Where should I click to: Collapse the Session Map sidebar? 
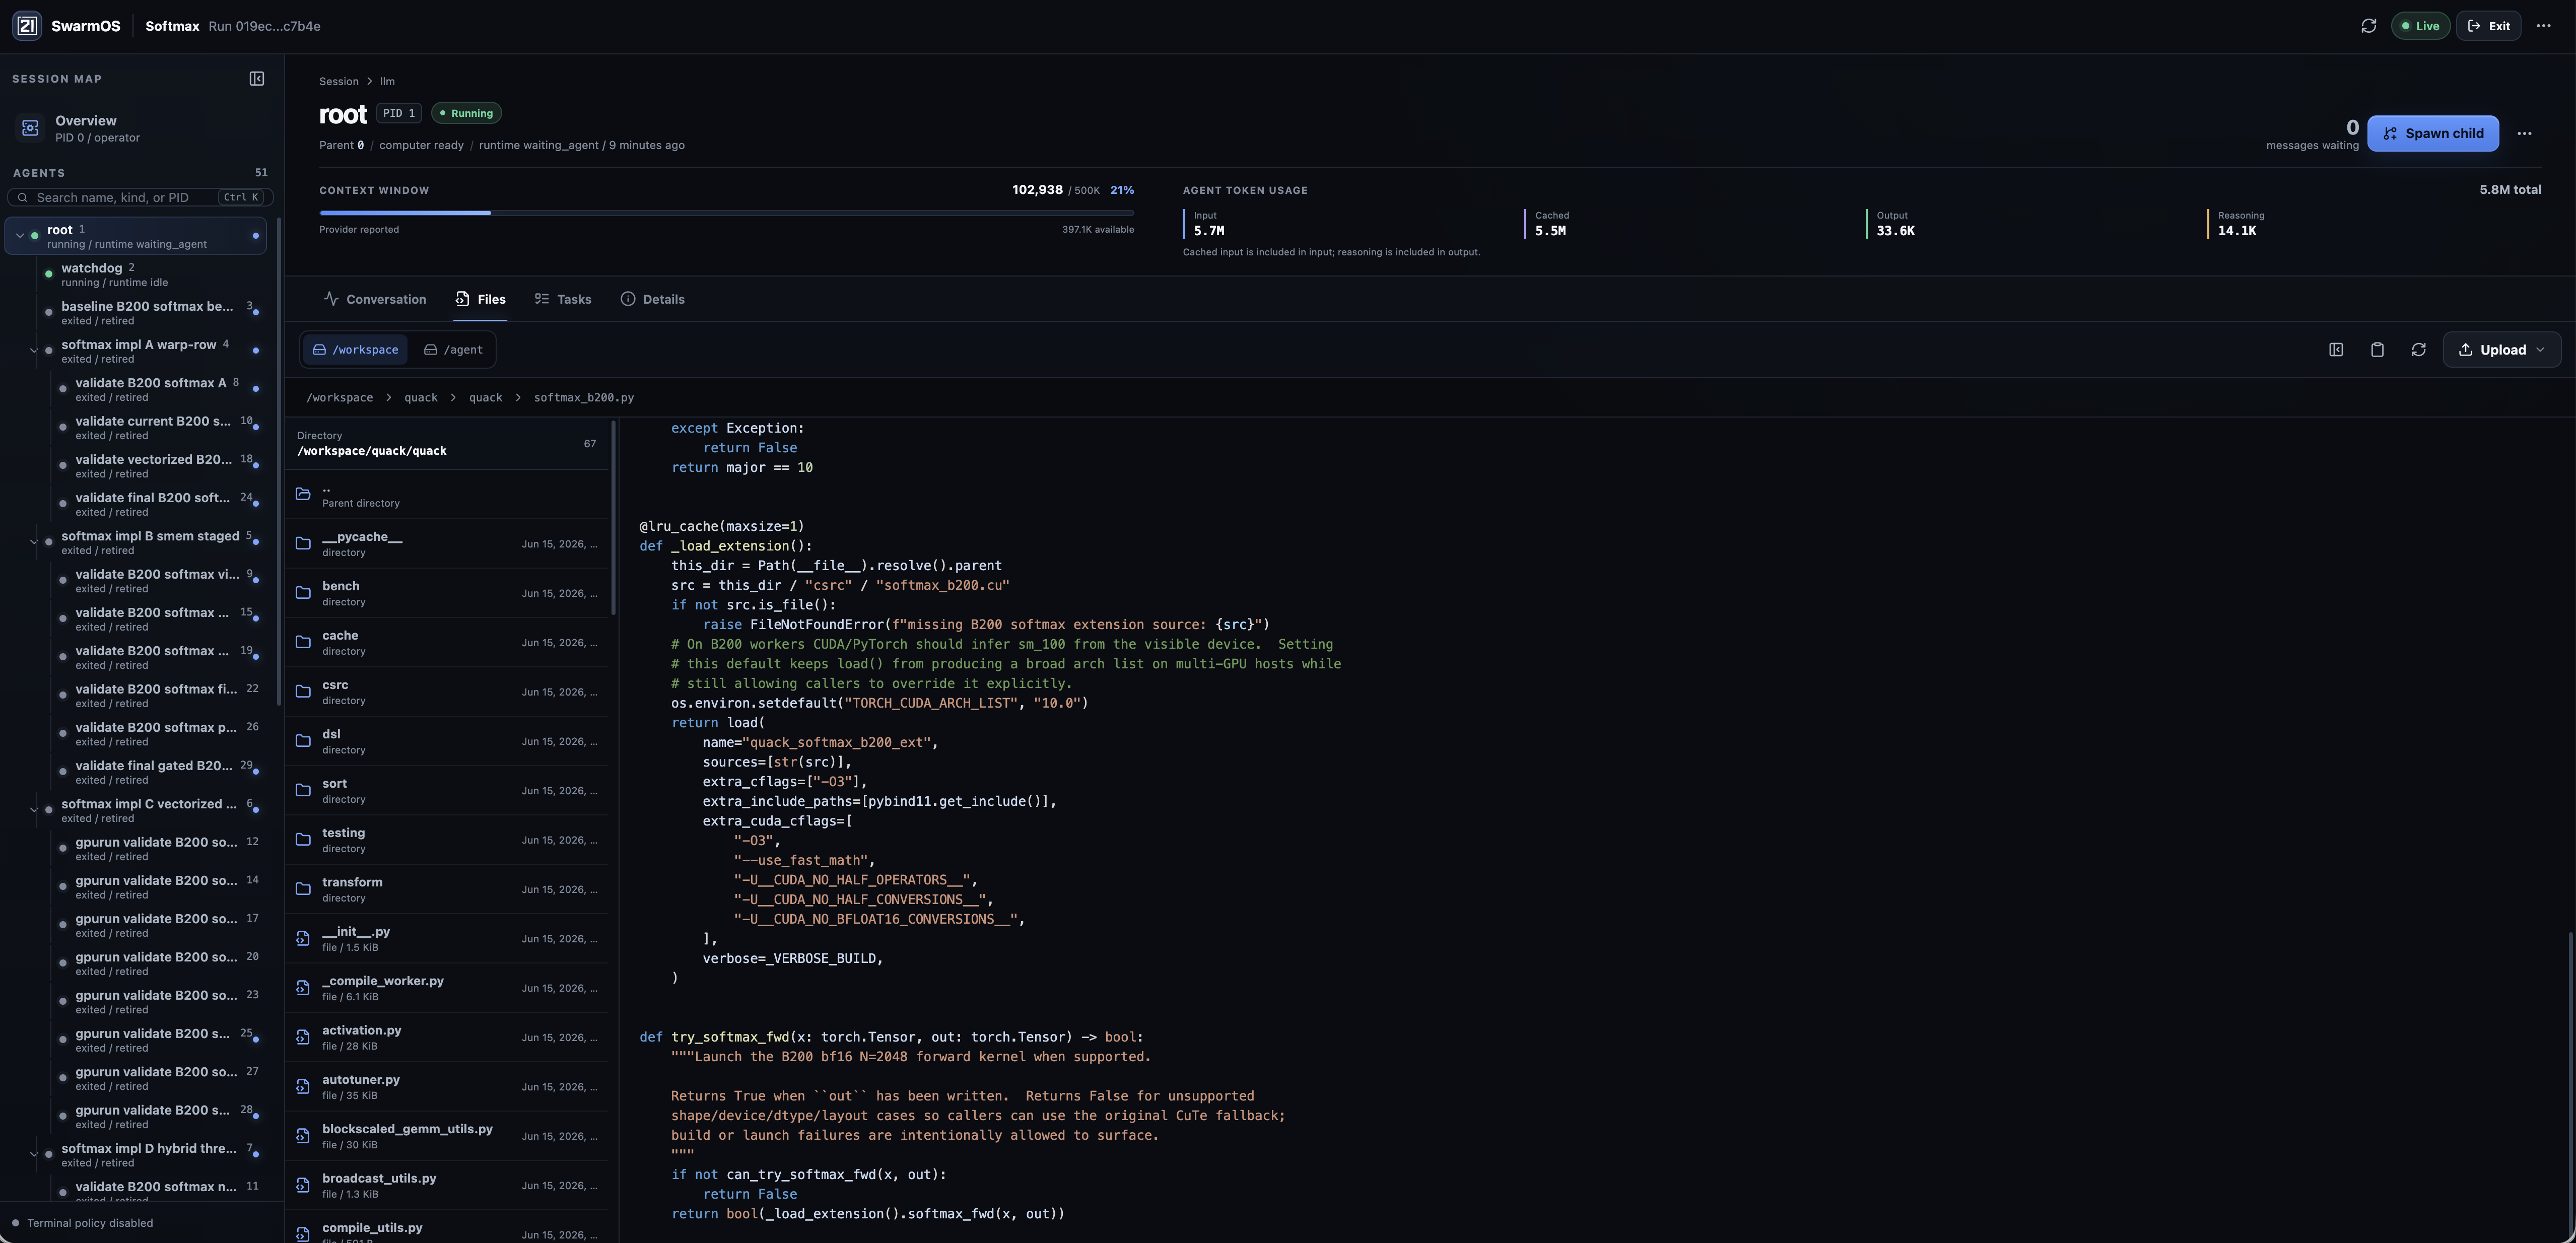[x=257, y=79]
